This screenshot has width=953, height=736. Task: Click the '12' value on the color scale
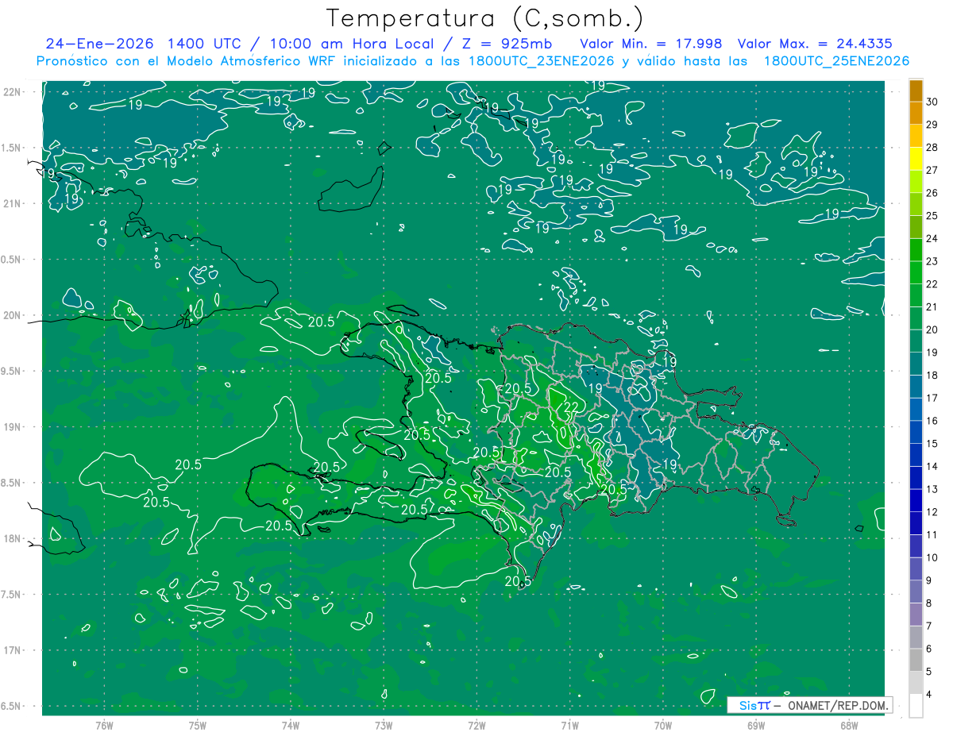pos(932,512)
